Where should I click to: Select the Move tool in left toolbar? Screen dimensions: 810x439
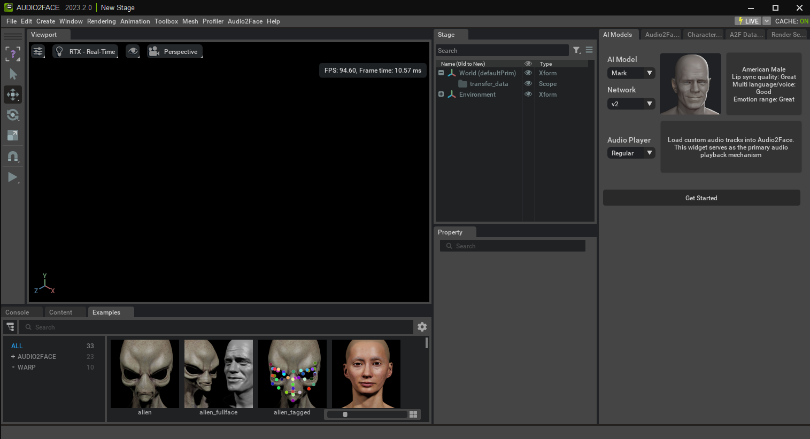point(13,95)
